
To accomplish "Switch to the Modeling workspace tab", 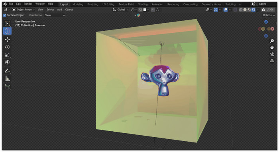I will [78, 4].
